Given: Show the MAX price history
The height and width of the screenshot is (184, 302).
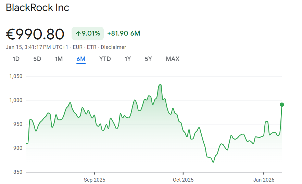Looking at the screenshot, I should 173,59.
